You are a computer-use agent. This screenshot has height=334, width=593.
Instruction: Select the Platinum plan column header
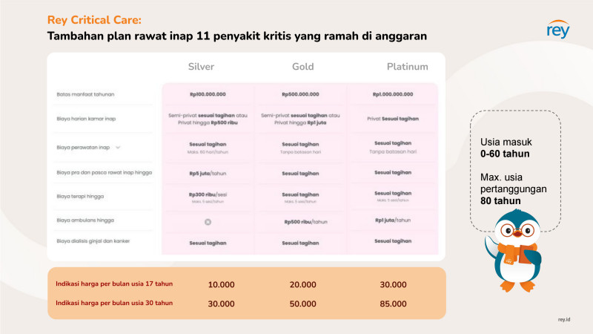[x=407, y=67]
